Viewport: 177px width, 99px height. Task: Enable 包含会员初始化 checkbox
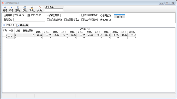[x=82, y=15]
